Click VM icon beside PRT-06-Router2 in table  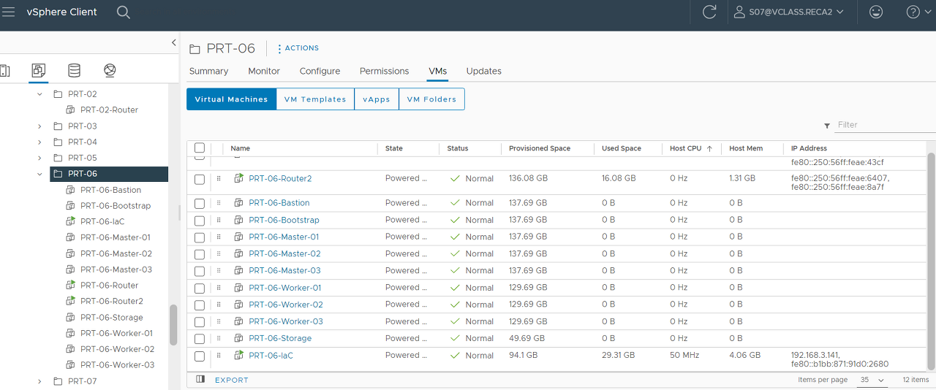238,178
